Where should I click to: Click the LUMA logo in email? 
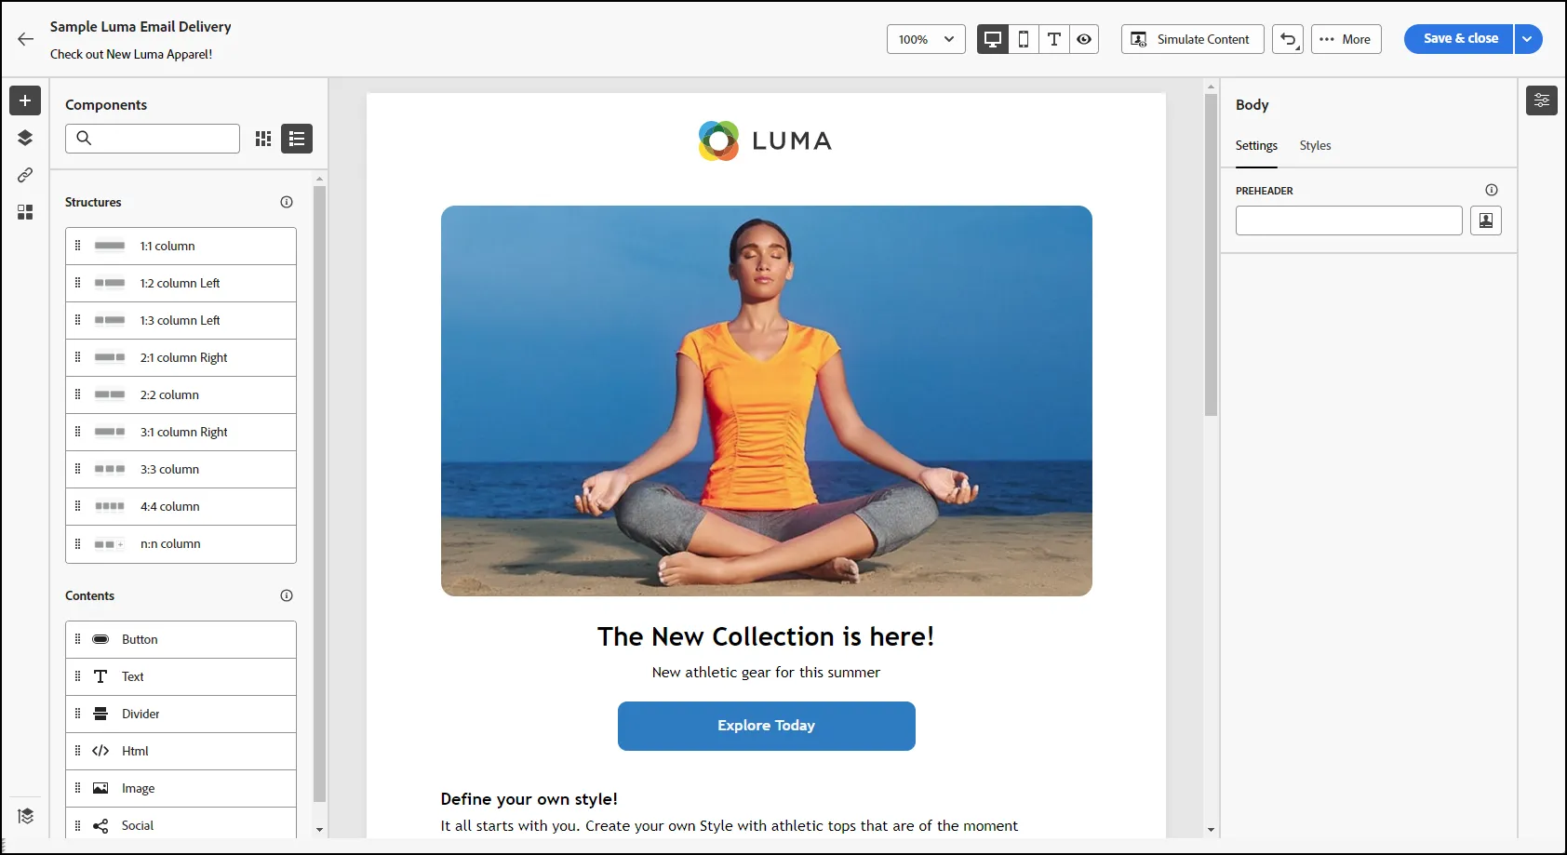tap(765, 140)
